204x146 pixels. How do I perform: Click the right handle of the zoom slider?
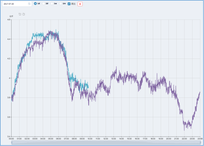point(200,143)
